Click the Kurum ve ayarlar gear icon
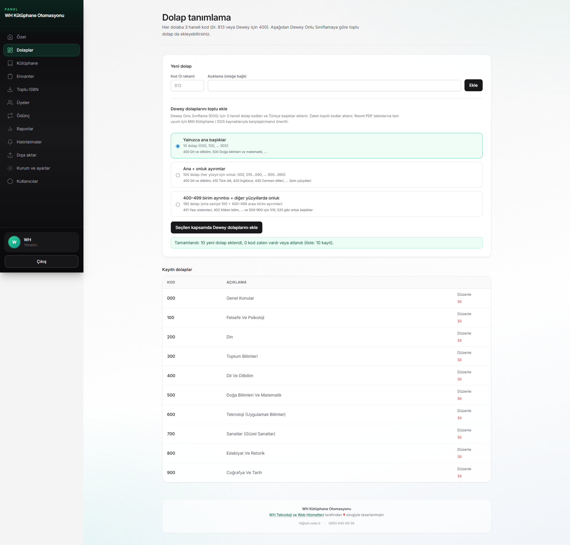Viewport: 570px width, 545px height. tap(10, 168)
